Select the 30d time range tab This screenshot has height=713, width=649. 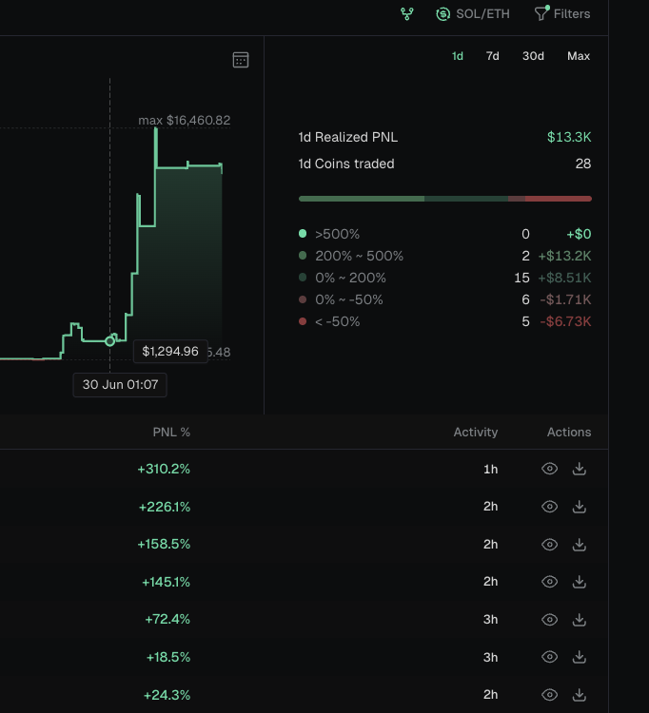[x=533, y=56]
